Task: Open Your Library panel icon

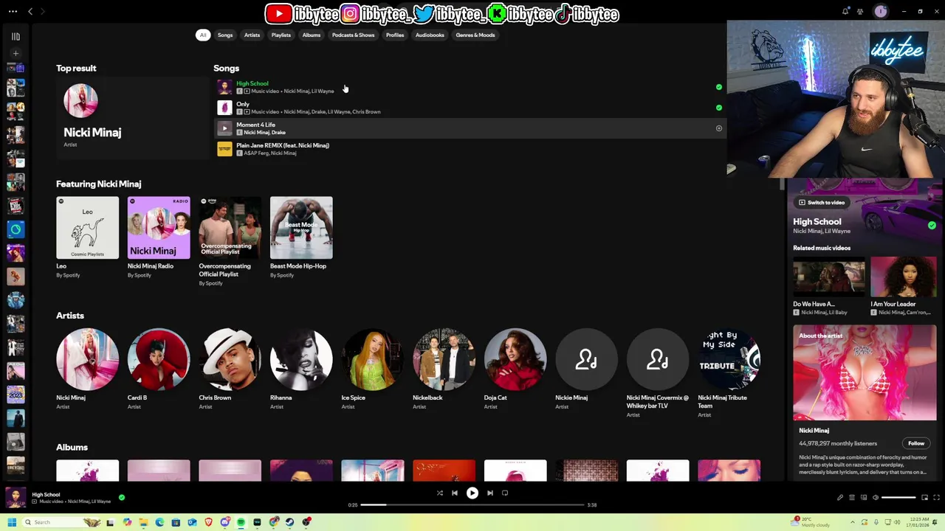Action: click(x=16, y=36)
